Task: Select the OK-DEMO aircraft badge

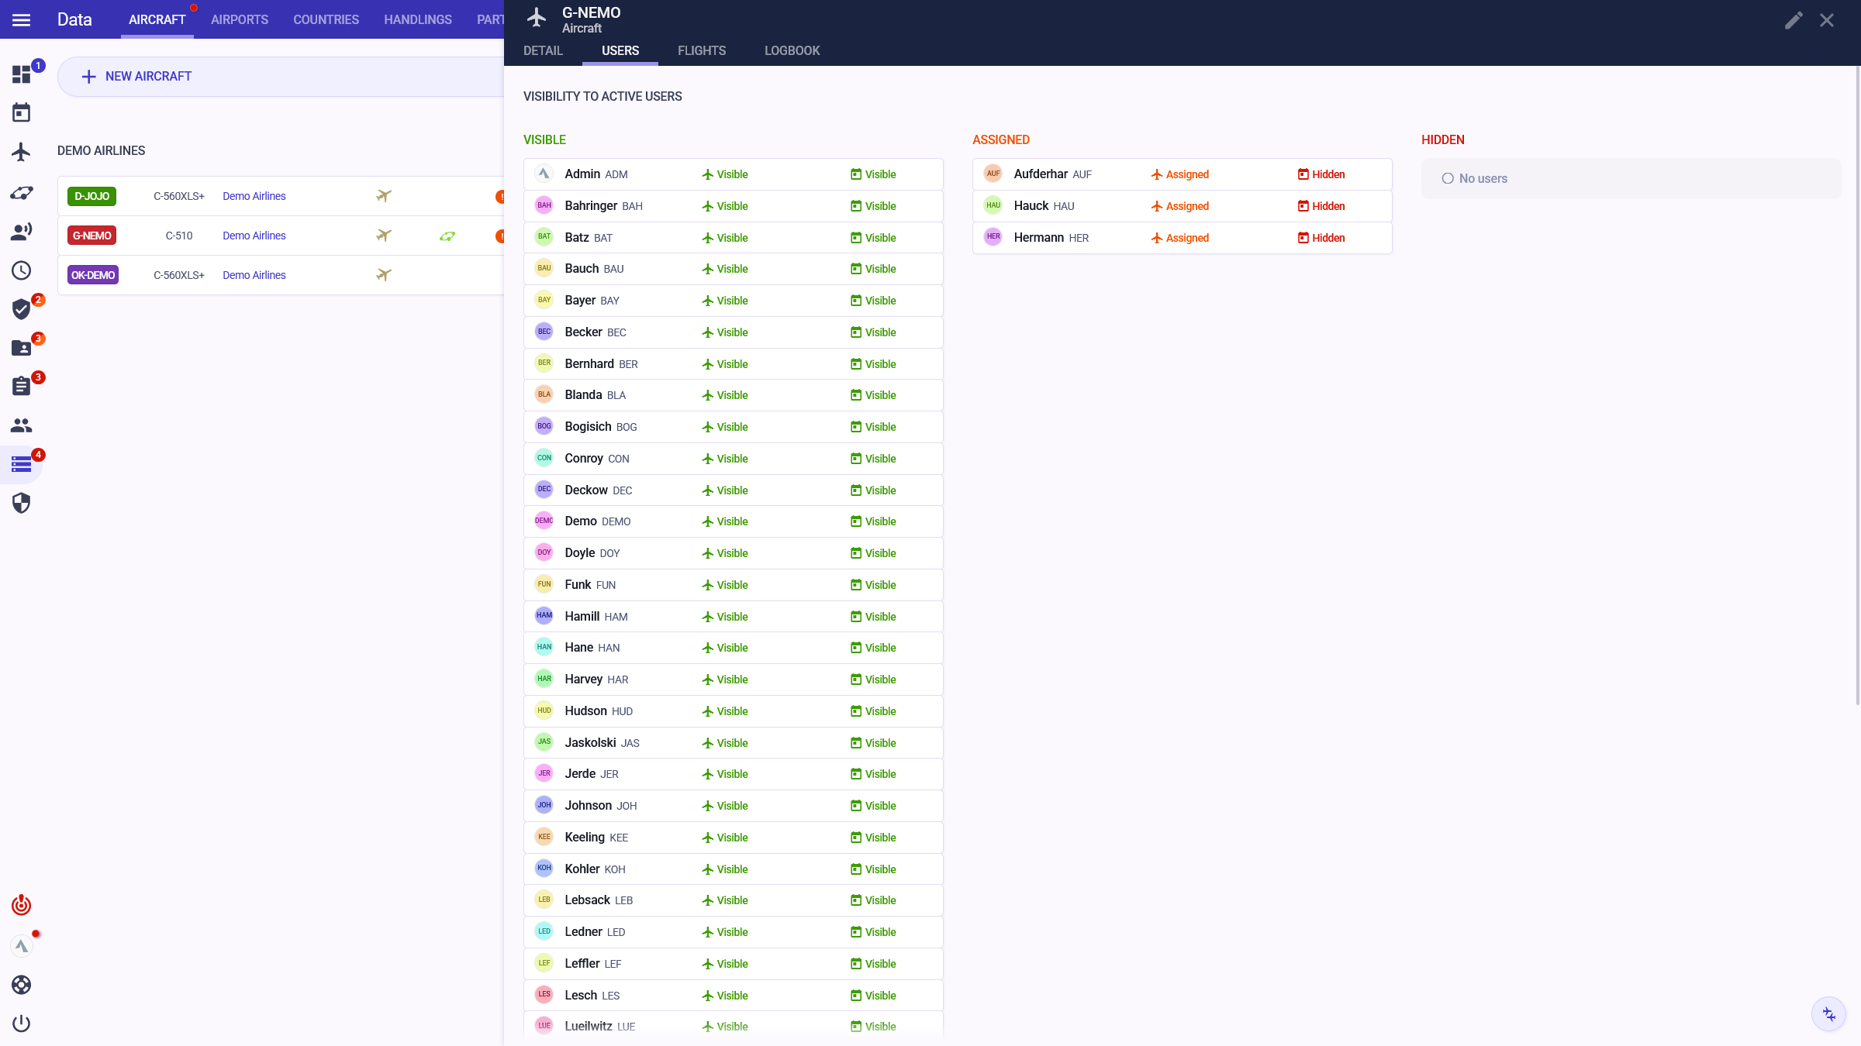Action: click(93, 275)
